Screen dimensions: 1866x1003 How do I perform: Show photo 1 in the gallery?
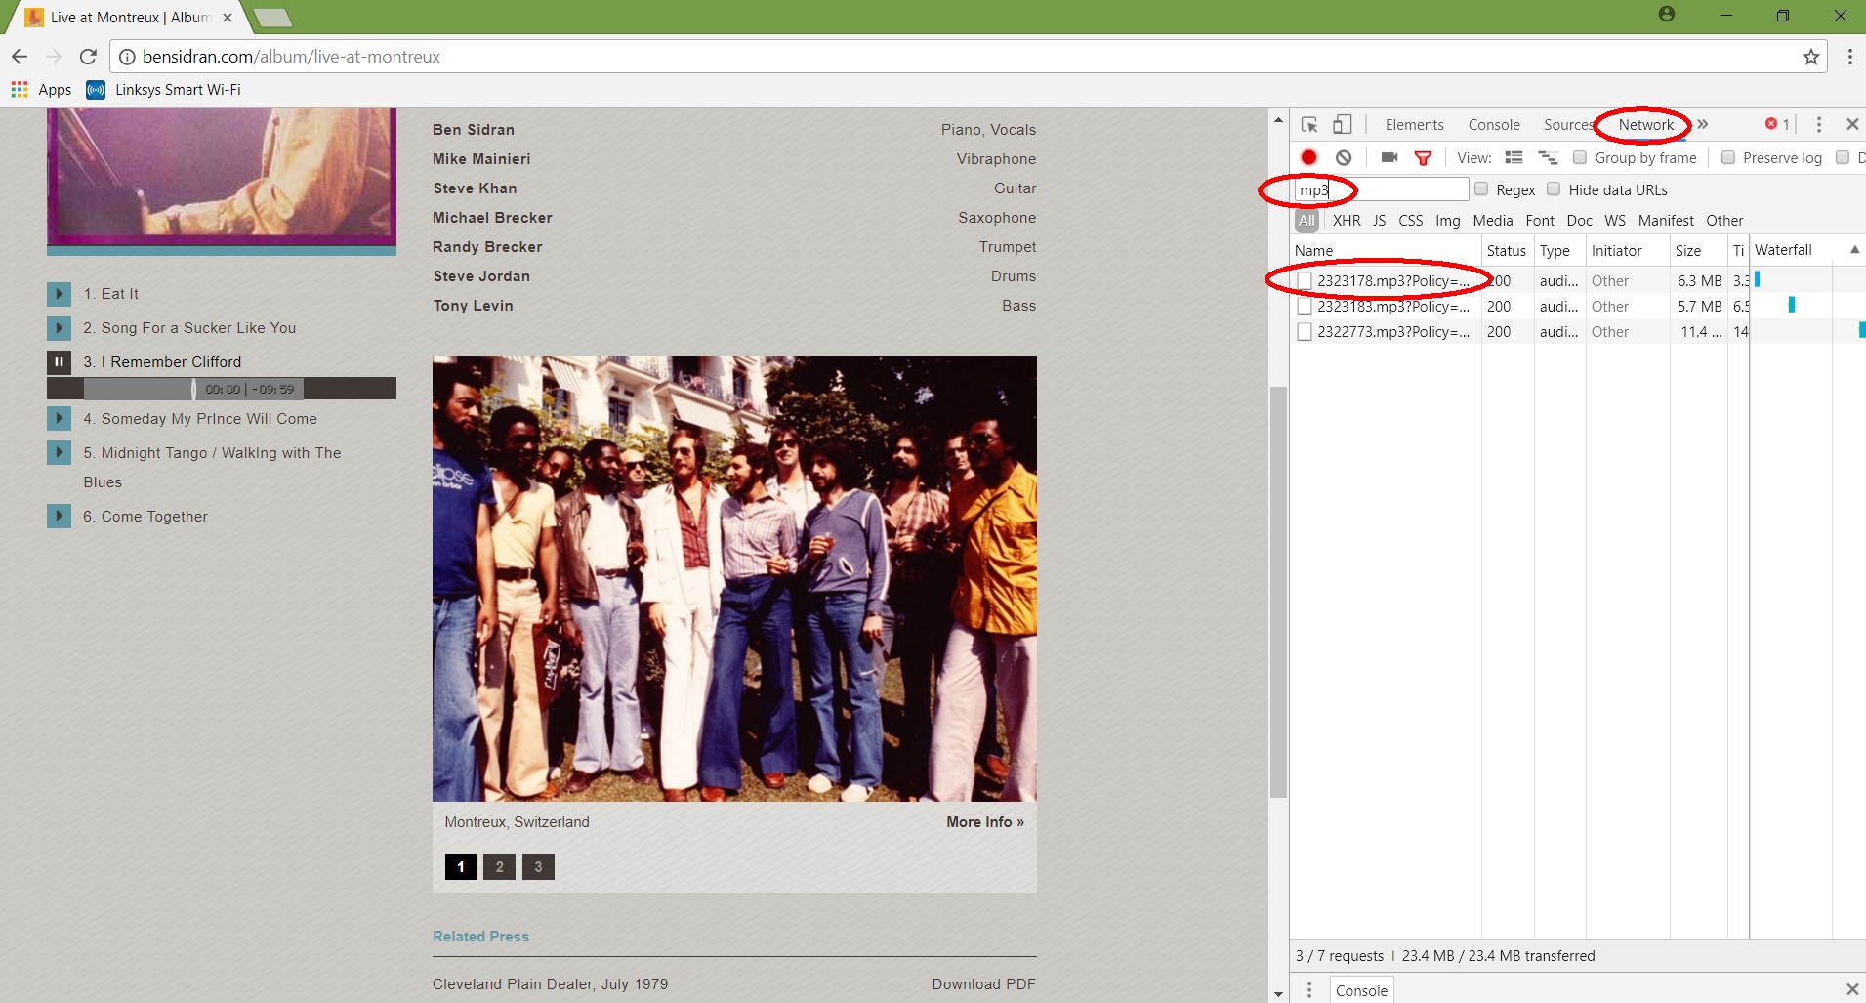click(461, 867)
